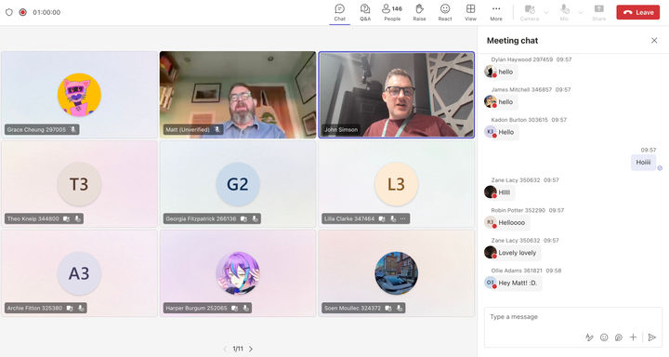Open the More options menu
The width and height of the screenshot is (669, 357).
(496, 12)
